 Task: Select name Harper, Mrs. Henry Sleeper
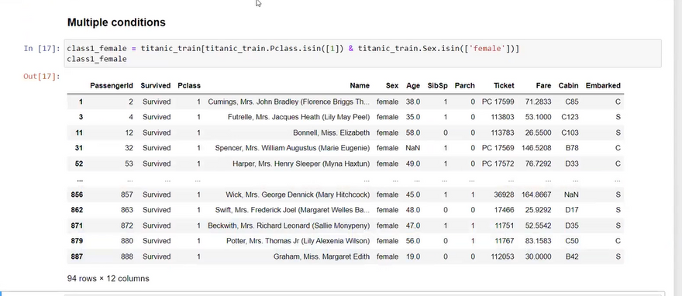point(301,163)
